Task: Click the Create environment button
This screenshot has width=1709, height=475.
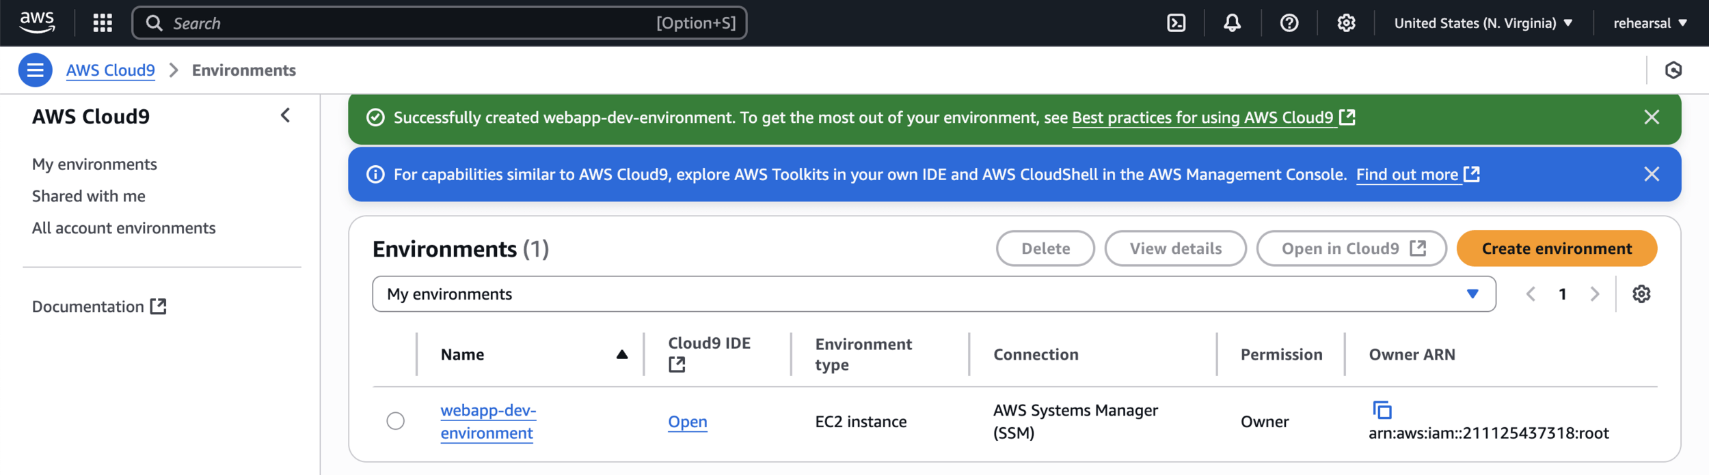Action: pyautogui.click(x=1556, y=248)
